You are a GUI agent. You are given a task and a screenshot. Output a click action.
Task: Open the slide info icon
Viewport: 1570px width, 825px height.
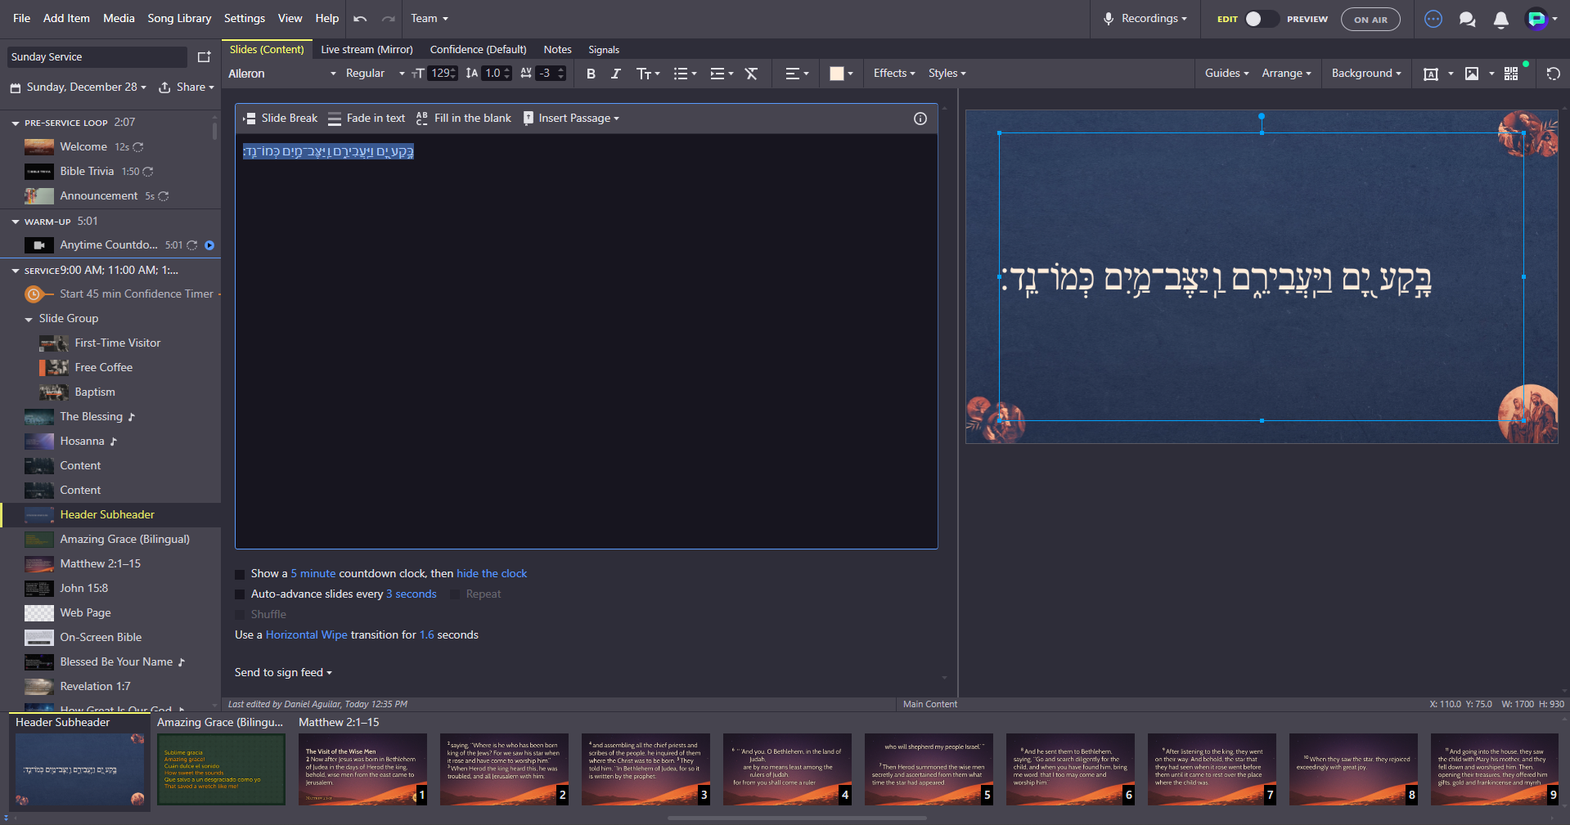(920, 119)
